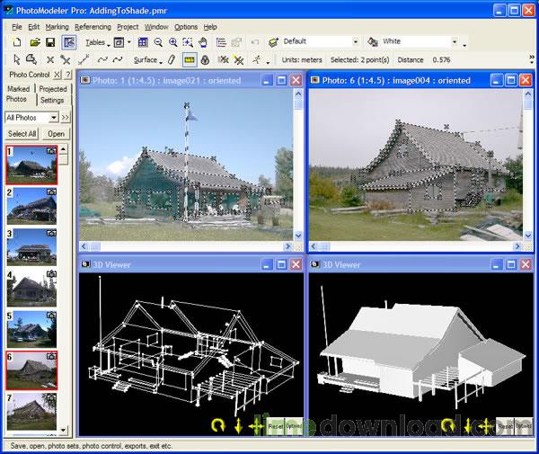Close Photo Control panel with X
The height and width of the screenshot is (454, 539).
(x=57, y=75)
